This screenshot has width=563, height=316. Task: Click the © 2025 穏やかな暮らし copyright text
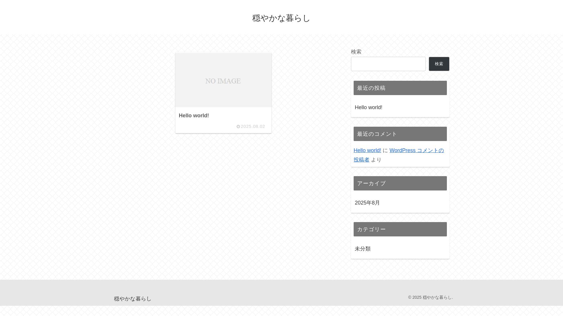pos(430,297)
